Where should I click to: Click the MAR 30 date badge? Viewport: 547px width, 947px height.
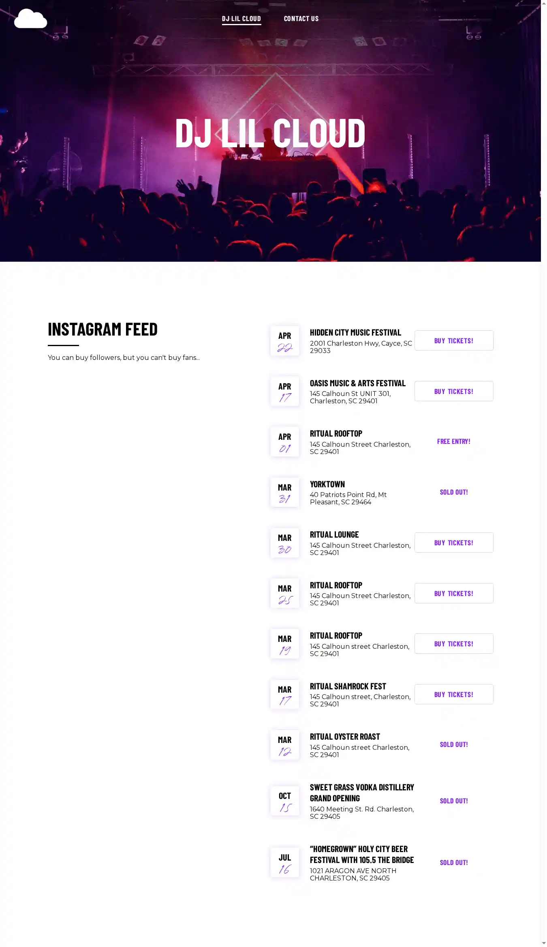(x=285, y=543)
